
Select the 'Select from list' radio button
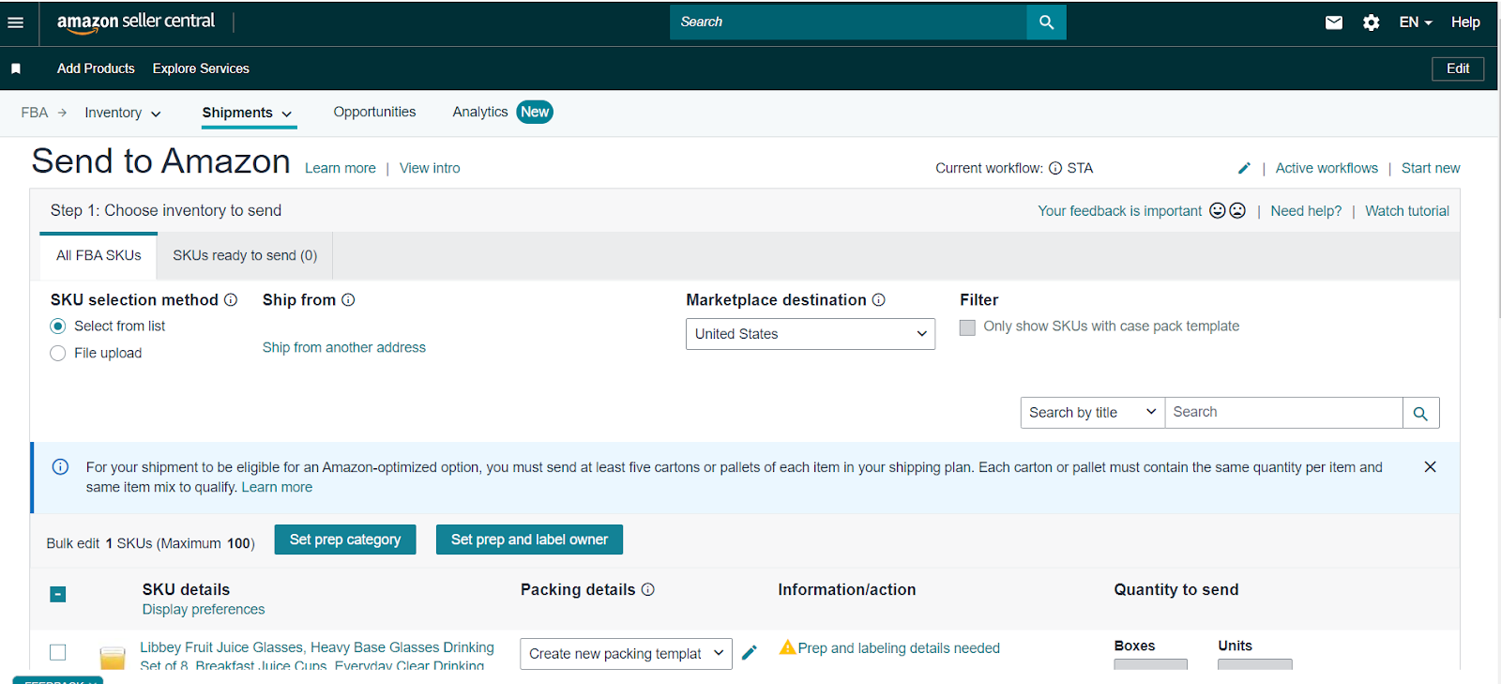pos(58,327)
